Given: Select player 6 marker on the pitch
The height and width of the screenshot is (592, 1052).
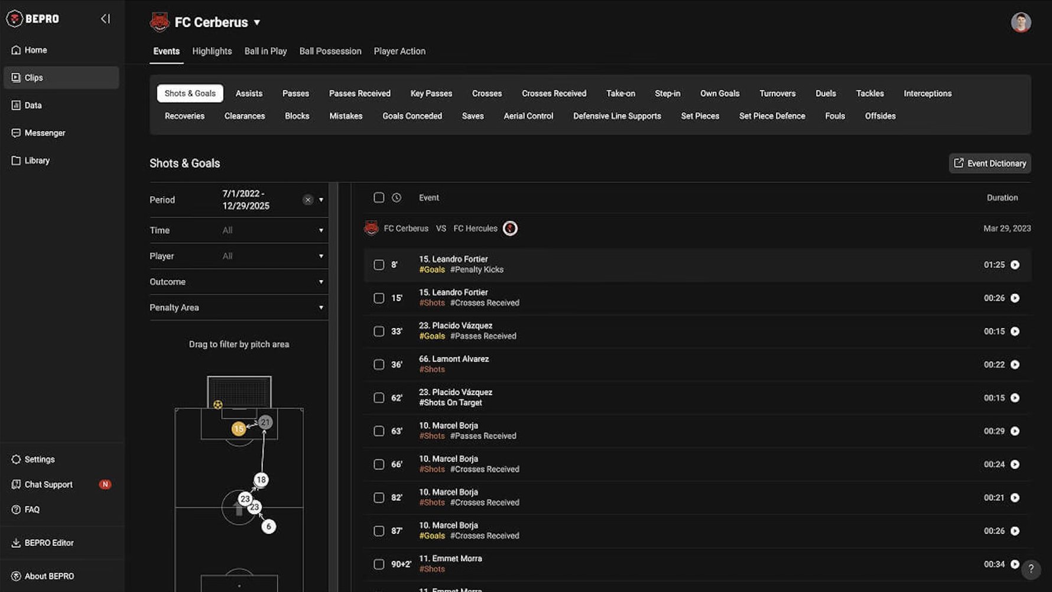Looking at the screenshot, I should tap(268, 526).
